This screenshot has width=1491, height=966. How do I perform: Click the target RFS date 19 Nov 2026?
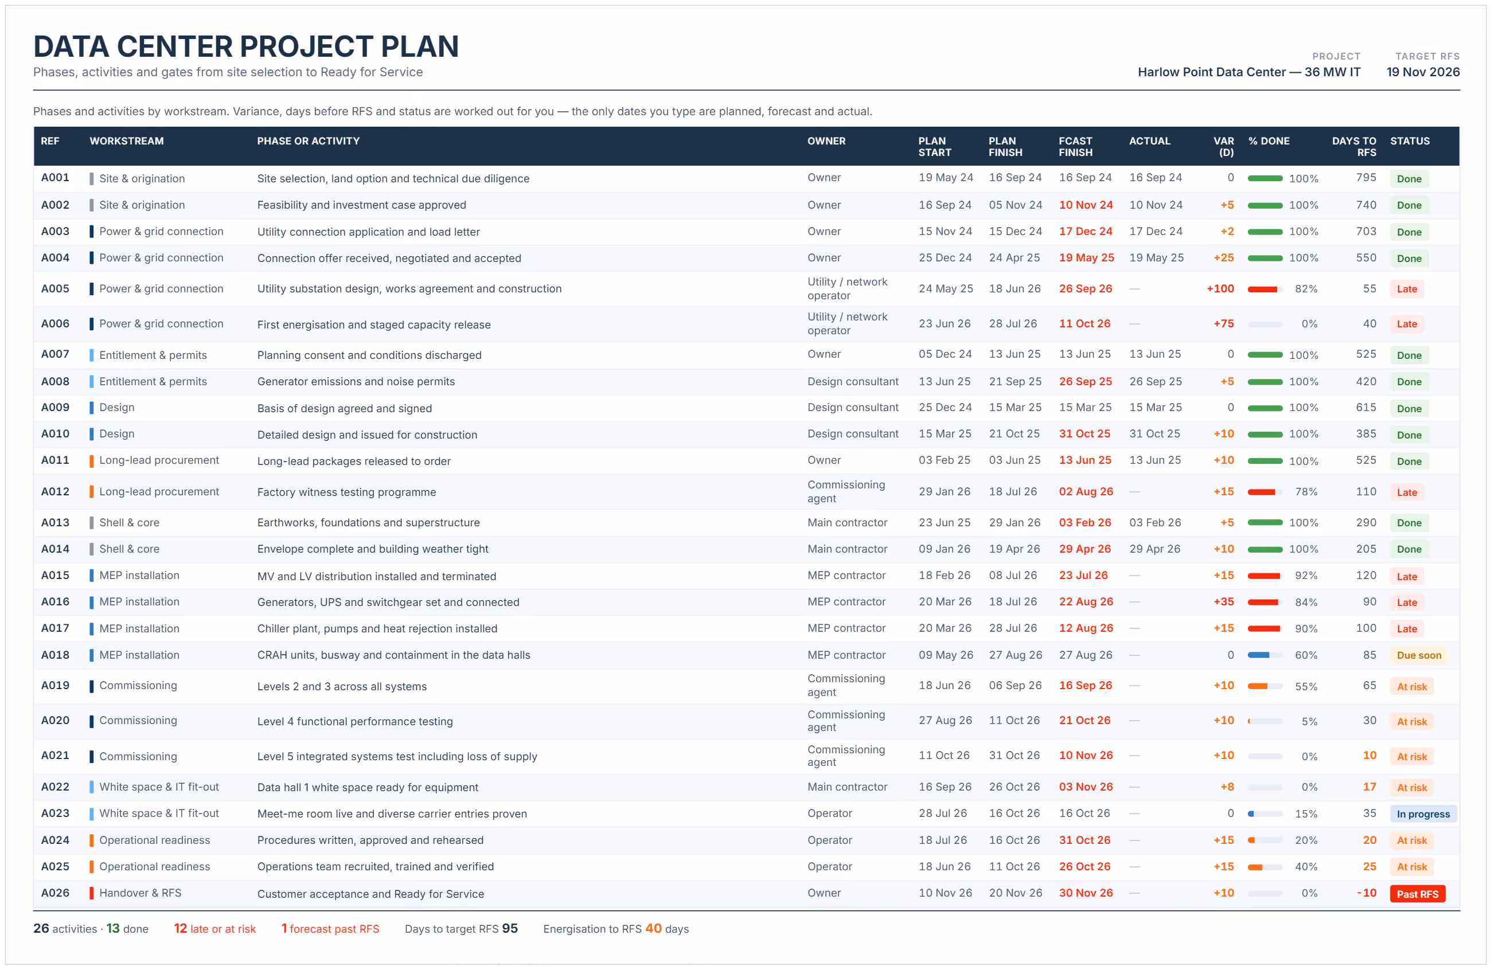pyautogui.click(x=1423, y=72)
